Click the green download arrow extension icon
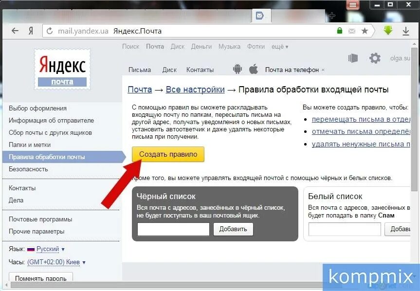Viewport: 420px width, 291px height. click(x=388, y=30)
